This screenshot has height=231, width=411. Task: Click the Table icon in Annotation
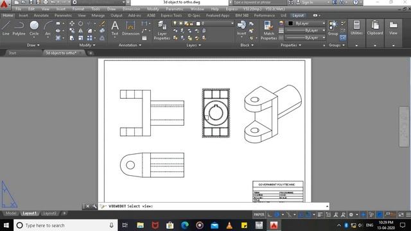pos(144,38)
